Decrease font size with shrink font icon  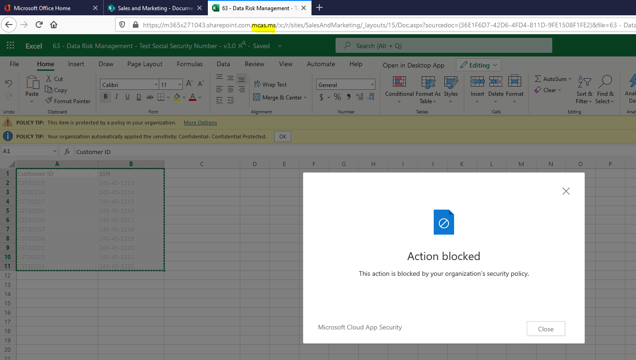pos(201,84)
